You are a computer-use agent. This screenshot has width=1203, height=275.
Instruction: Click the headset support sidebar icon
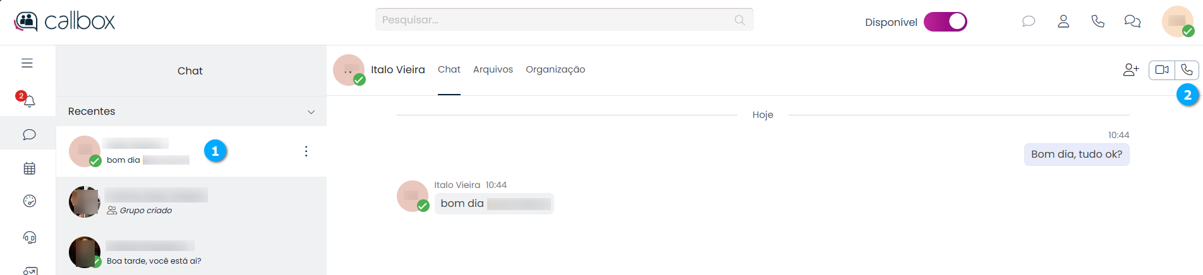coord(29,237)
